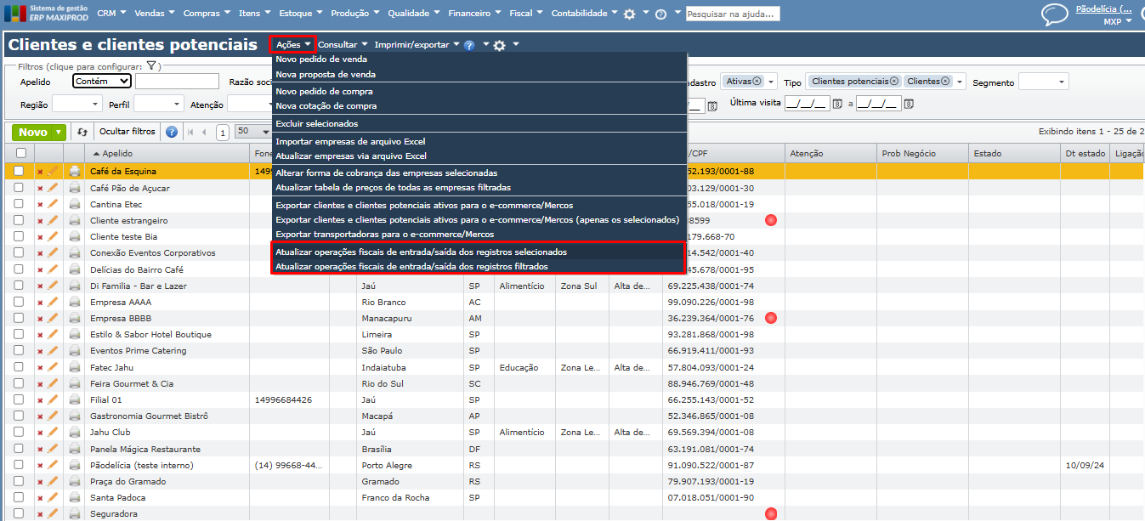The image size is (1145, 521).
Task: Click red delete X for Café Pão de Açucar
Action: 40,189
